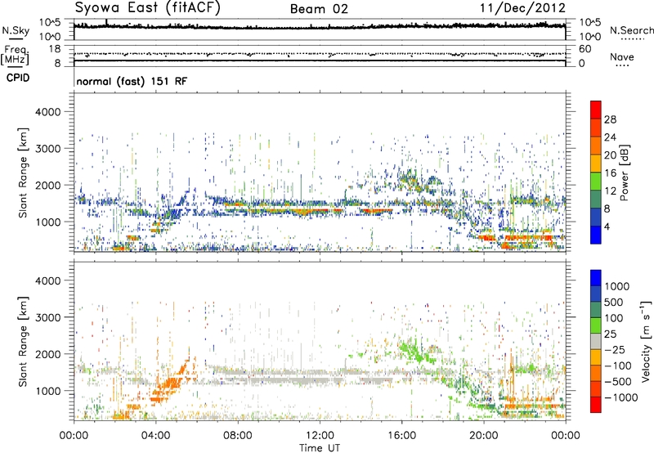Click the green positive-velocity echo cluster near 16:00
This screenshot has height=453, width=654.
(414, 351)
